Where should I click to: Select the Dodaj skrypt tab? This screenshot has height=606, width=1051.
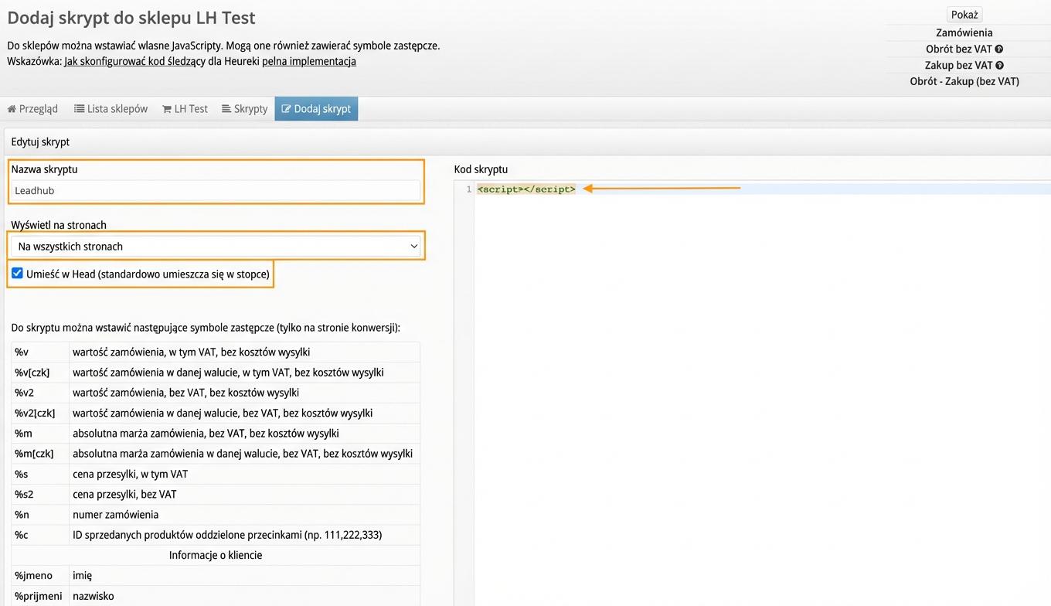coord(316,109)
